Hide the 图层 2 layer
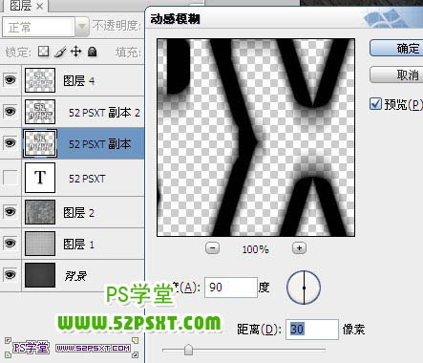 (x=11, y=212)
